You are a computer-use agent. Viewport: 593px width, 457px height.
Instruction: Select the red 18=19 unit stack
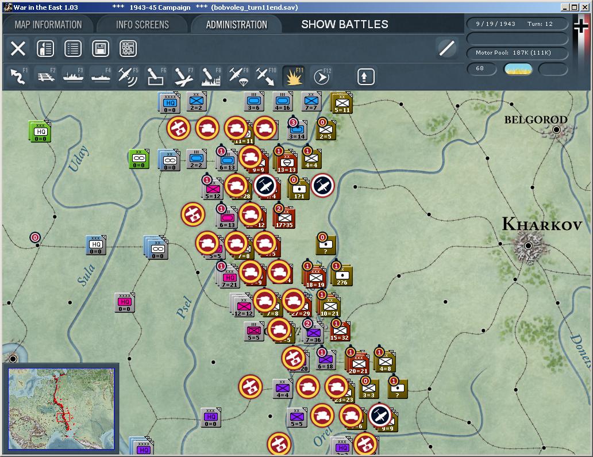(315, 276)
